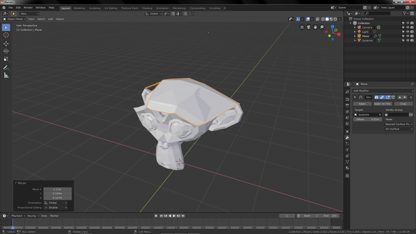This screenshot has width=416, height=234.
Task: Switch to the UV Editing workspace tab
Action: click(x=111, y=8)
